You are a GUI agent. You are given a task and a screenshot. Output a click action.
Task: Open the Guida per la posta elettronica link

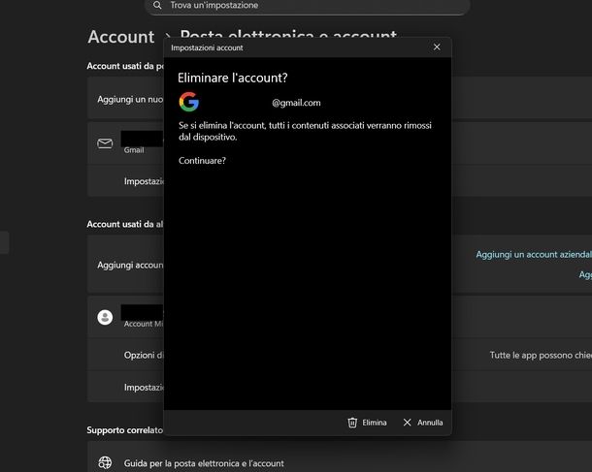pos(202,463)
